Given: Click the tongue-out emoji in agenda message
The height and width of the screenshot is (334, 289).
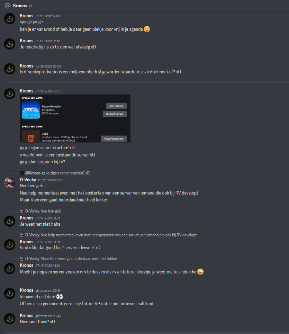Looking at the screenshot, I should [147, 29].
